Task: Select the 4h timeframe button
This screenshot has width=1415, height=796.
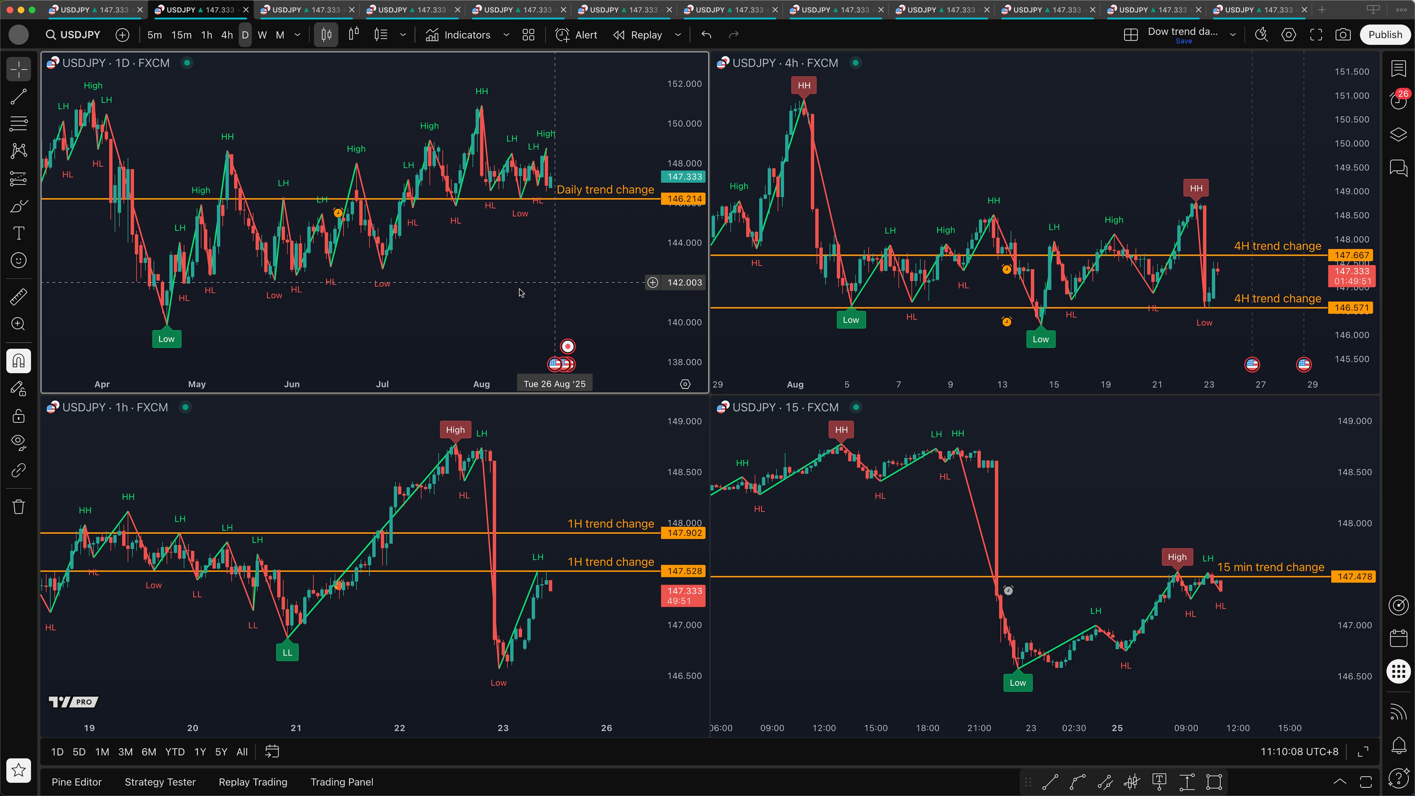Action: pos(227,35)
